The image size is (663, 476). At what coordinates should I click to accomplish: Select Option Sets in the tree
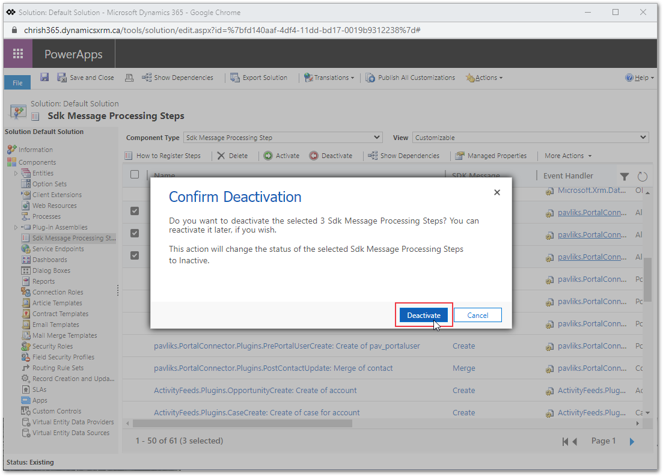[x=49, y=184]
